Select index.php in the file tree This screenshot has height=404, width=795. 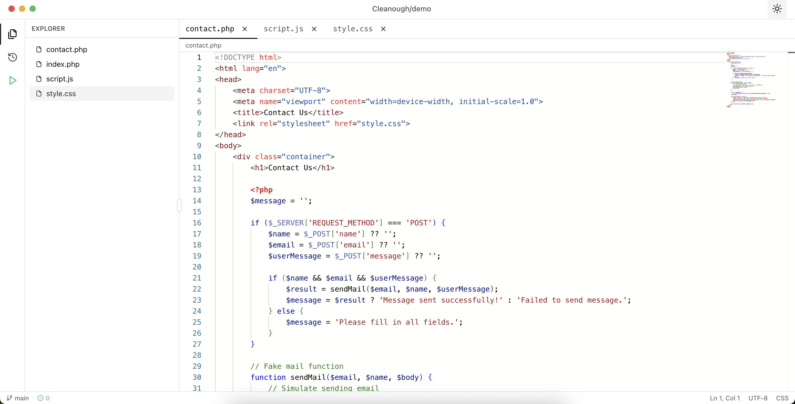pyautogui.click(x=62, y=64)
